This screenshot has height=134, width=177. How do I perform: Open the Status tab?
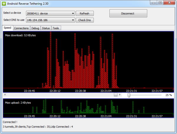tap(46, 28)
